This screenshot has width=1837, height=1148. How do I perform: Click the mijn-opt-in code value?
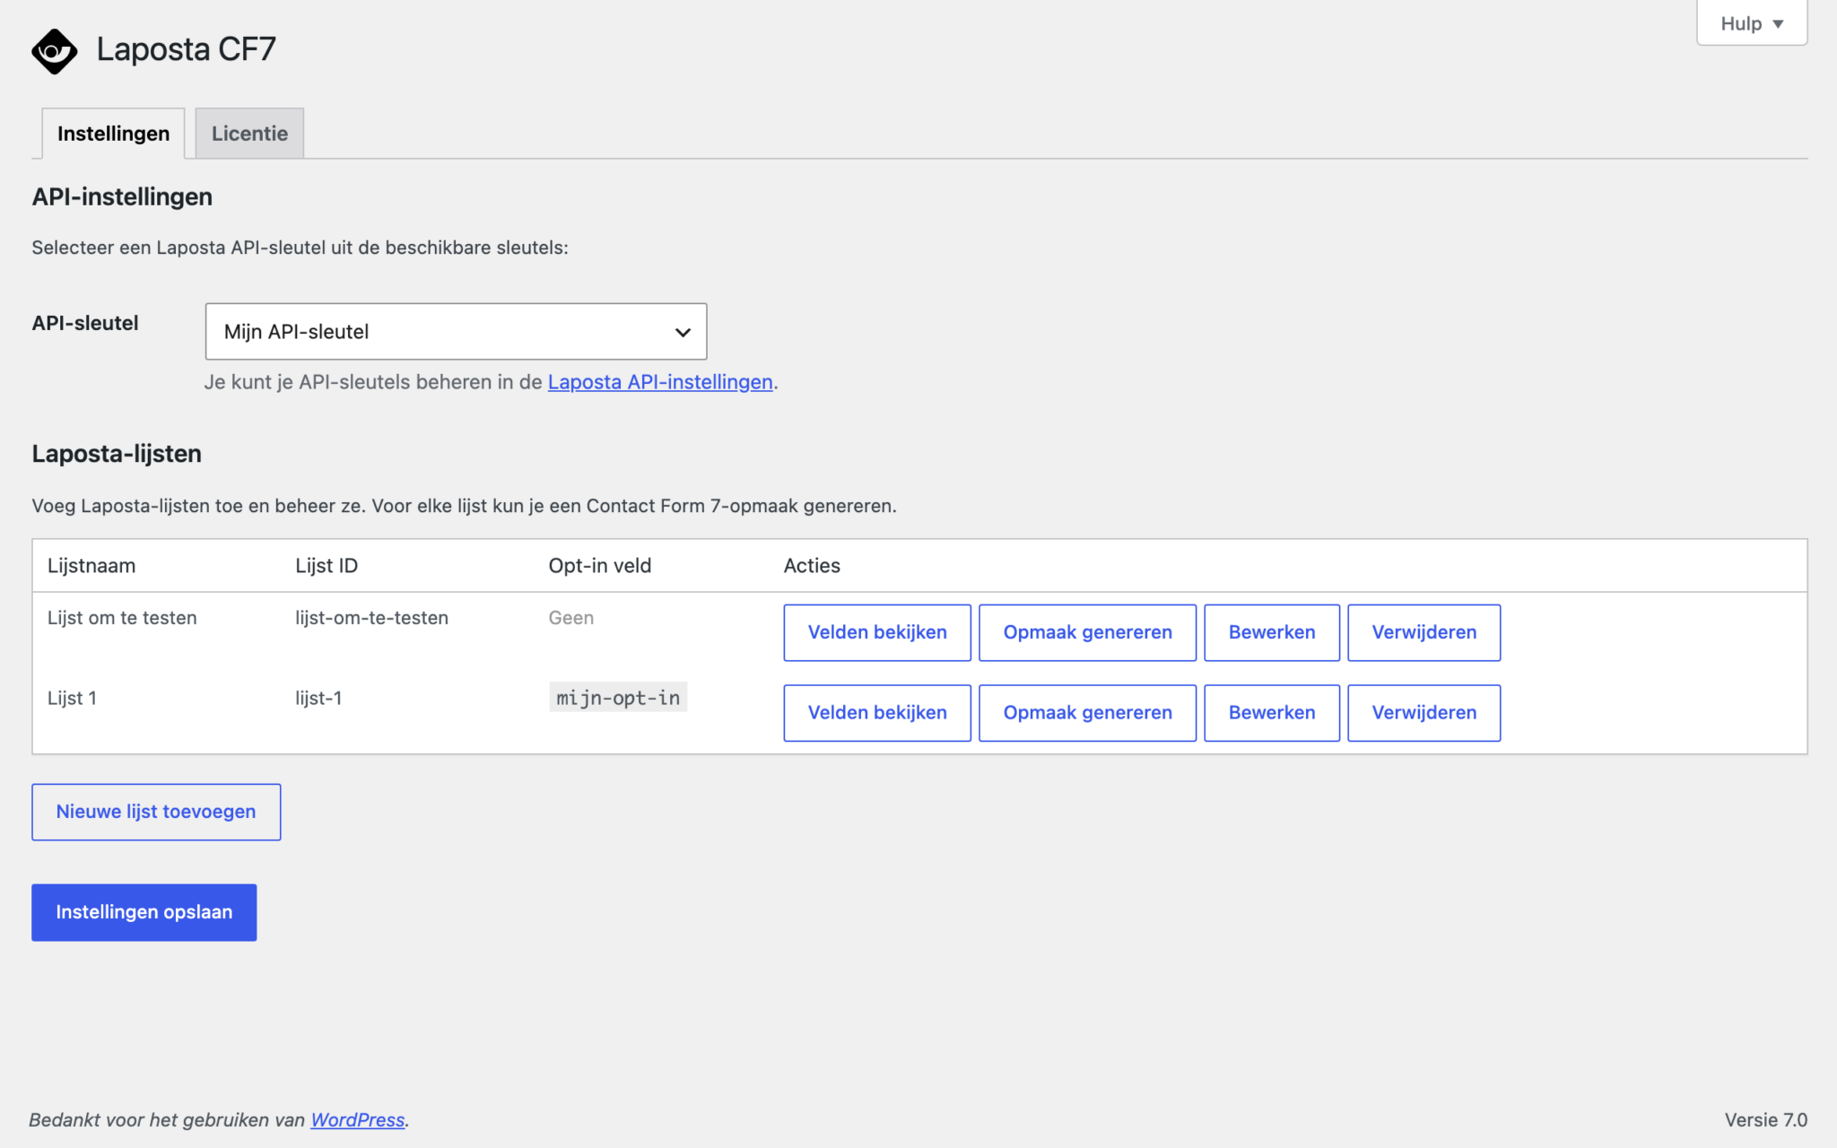[x=618, y=698]
